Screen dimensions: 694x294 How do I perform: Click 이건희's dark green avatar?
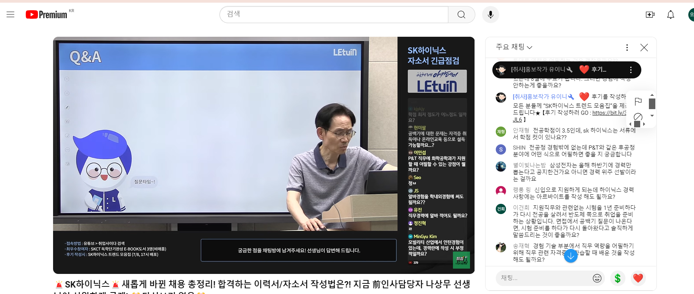click(501, 209)
